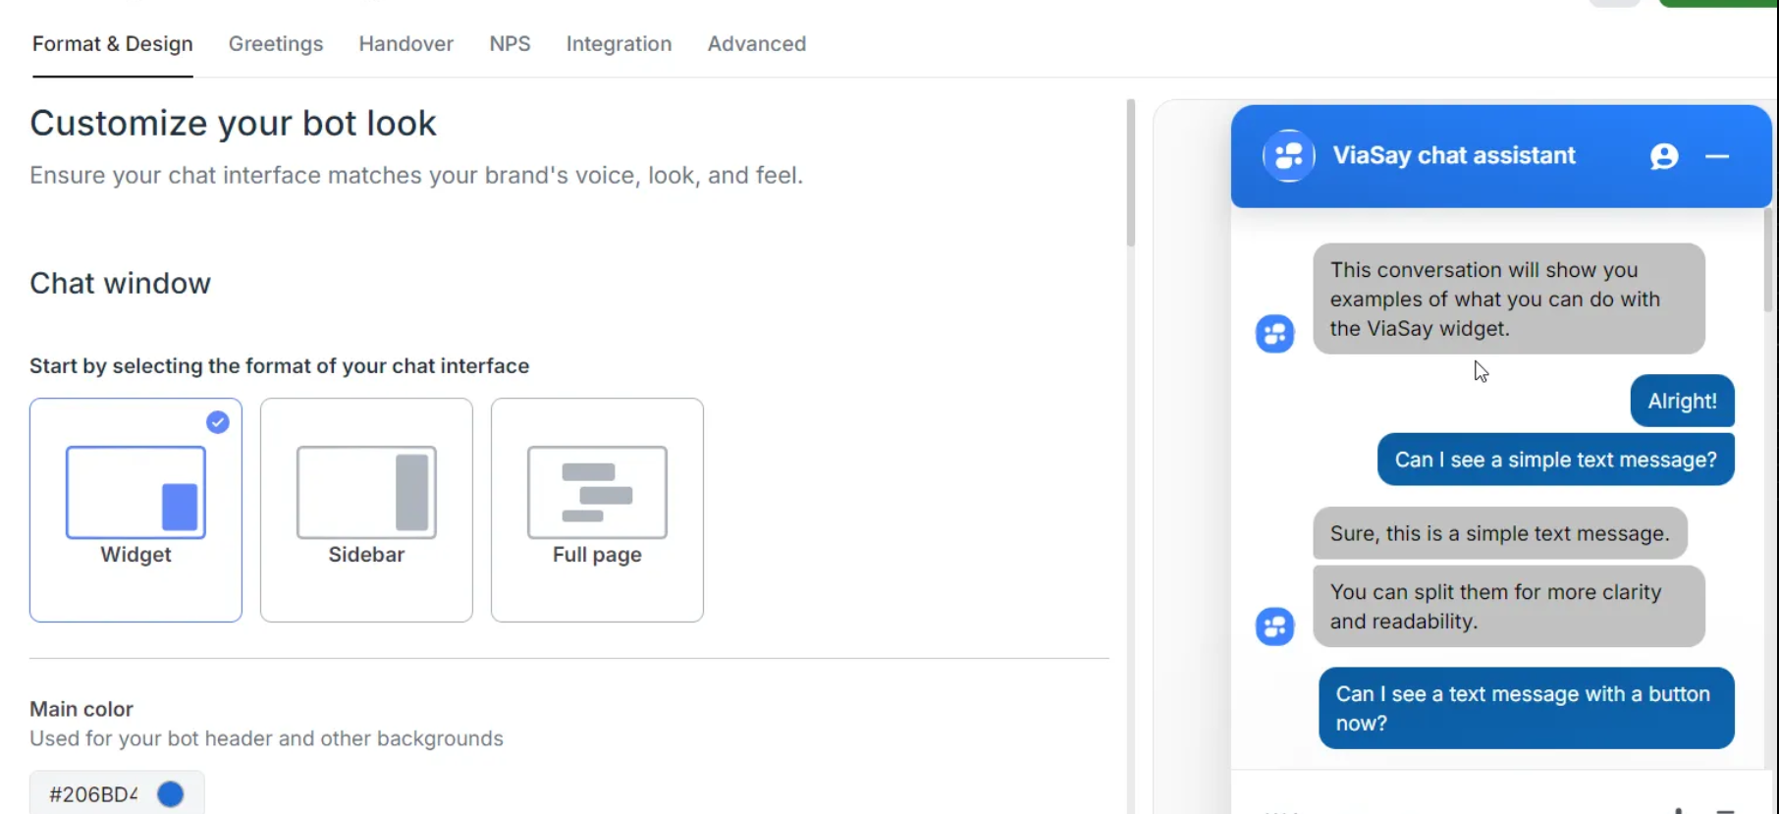The image size is (1779, 814).
Task: Click the settings panel vertical scrollbar
Action: (x=1130, y=173)
